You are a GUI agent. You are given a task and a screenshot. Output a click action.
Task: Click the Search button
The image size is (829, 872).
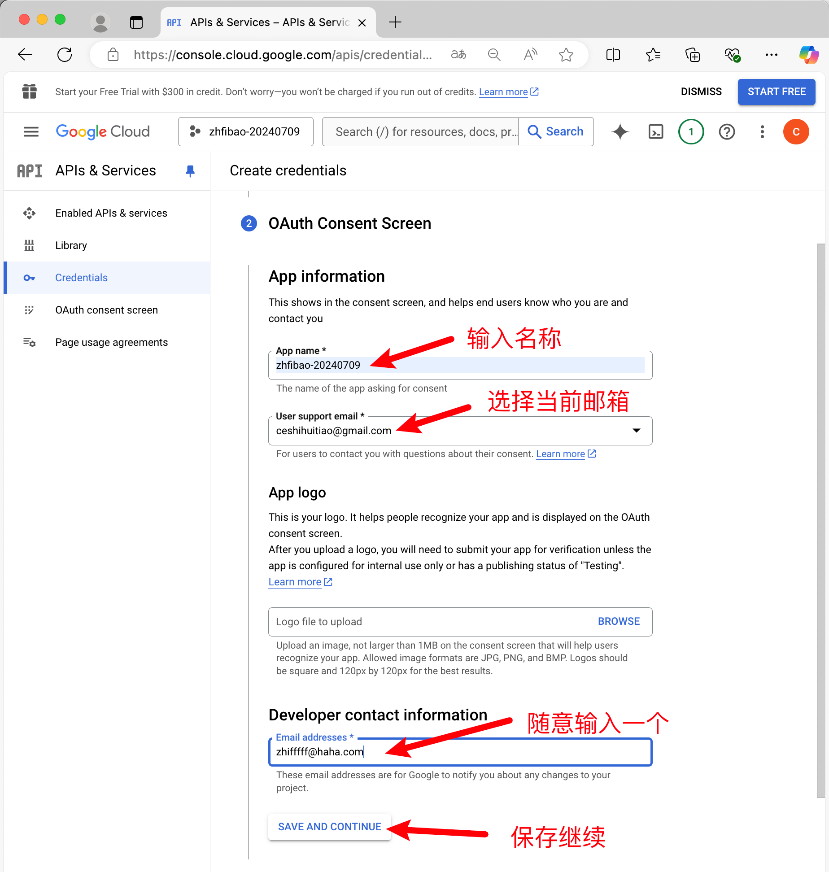click(x=556, y=131)
